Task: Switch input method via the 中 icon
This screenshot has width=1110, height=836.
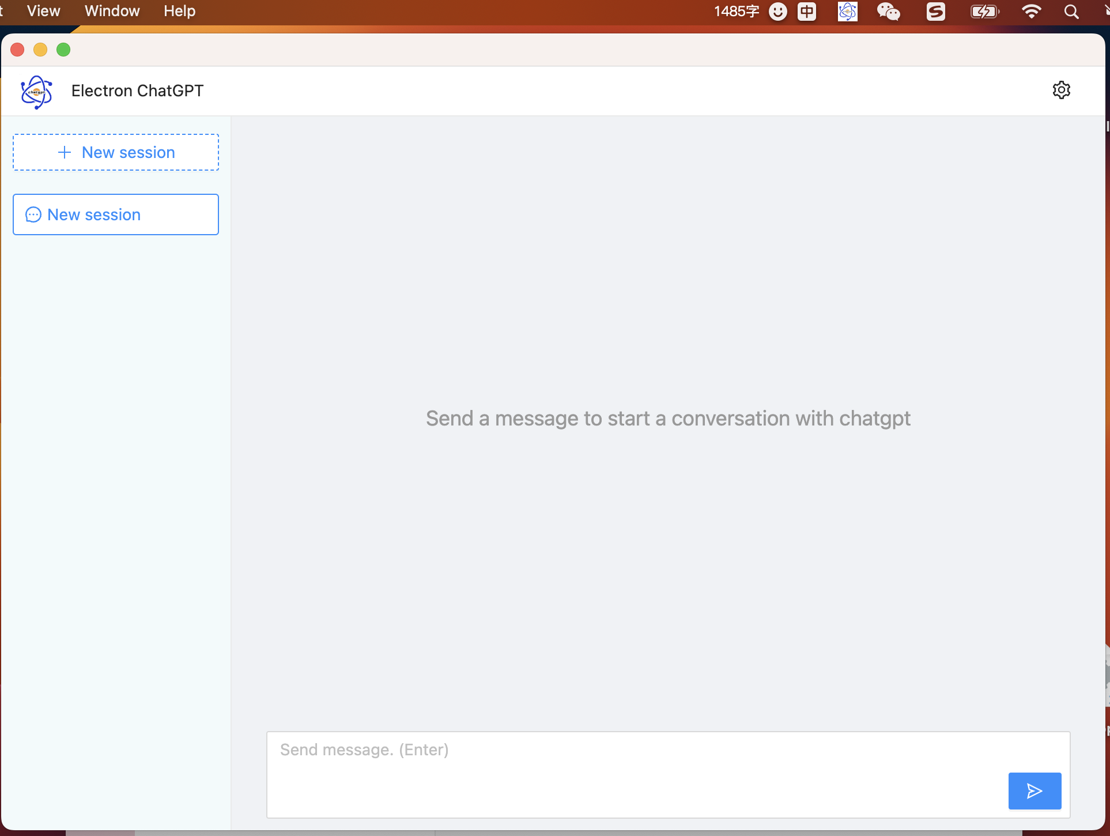Action: (807, 12)
